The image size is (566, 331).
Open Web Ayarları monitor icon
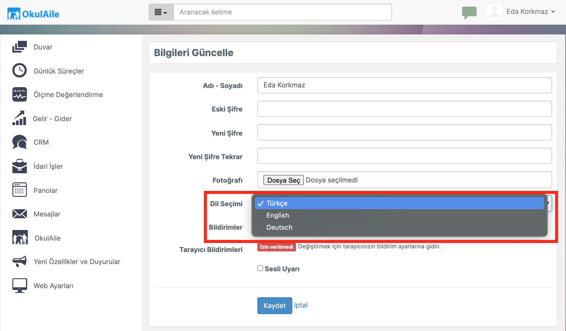20,285
